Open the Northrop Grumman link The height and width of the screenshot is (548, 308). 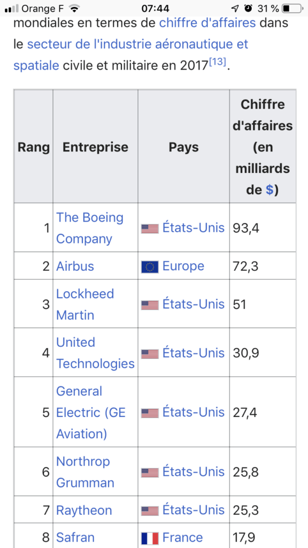coord(85,472)
